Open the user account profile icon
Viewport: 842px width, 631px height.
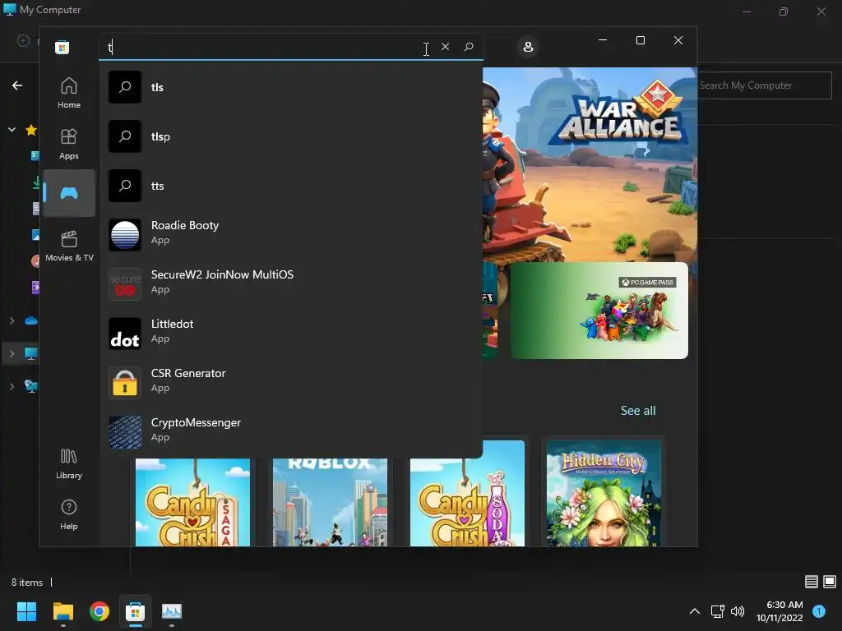[x=528, y=47]
